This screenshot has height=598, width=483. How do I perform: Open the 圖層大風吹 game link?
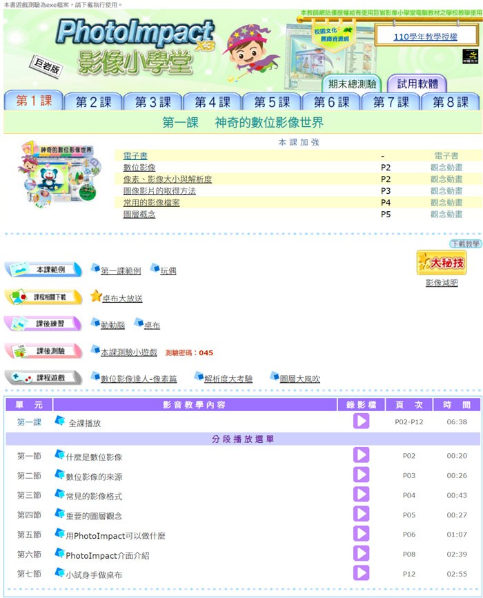pyautogui.click(x=299, y=379)
